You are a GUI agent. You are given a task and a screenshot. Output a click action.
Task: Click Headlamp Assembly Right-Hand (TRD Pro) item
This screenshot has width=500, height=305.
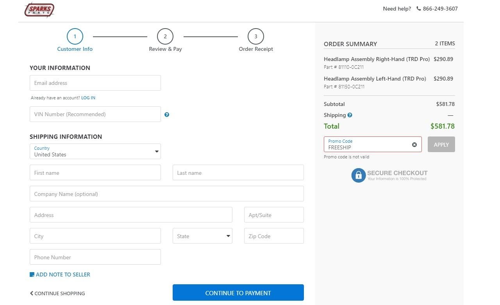(x=377, y=59)
